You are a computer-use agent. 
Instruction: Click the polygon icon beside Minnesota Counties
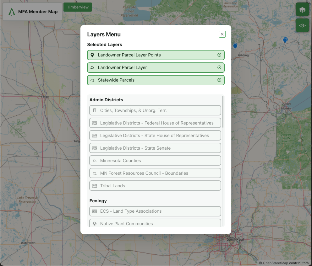tap(95, 161)
